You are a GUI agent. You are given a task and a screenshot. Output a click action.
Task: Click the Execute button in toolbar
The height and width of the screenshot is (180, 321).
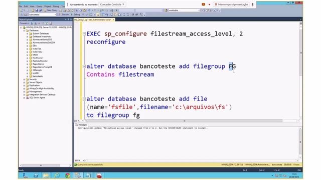64,14
